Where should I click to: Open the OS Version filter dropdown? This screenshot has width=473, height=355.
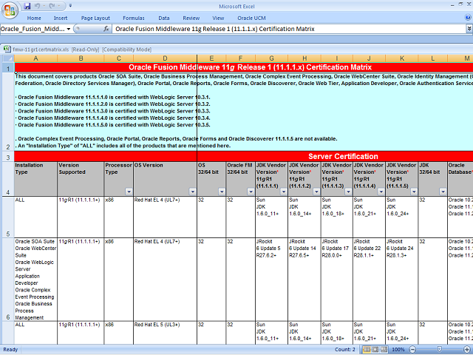point(192,192)
